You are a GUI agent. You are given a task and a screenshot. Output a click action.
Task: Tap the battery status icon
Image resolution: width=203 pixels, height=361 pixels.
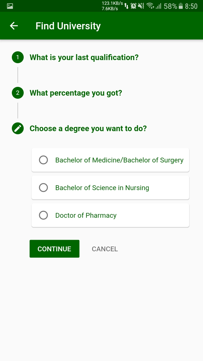click(x=181, y=6)
